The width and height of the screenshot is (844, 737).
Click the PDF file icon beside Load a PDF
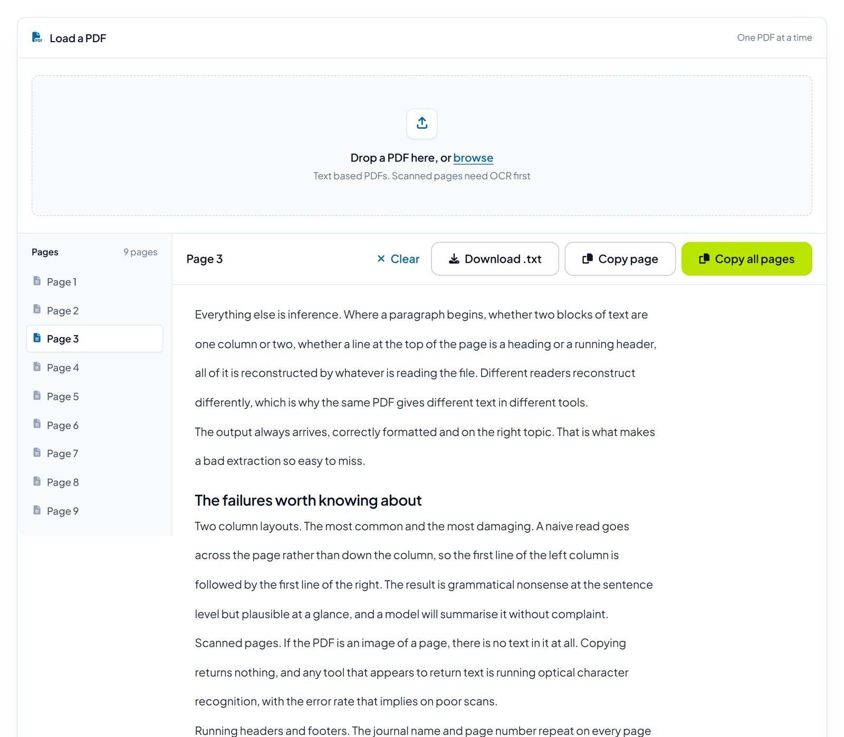tap(37, 37)
